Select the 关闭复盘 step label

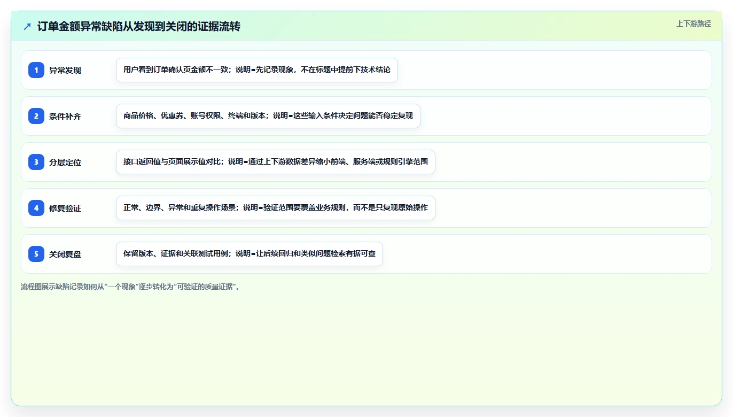point(65,254)
